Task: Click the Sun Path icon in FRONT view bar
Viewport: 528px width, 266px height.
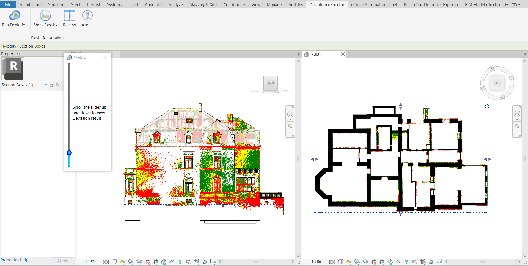Action: coord(122,262)
